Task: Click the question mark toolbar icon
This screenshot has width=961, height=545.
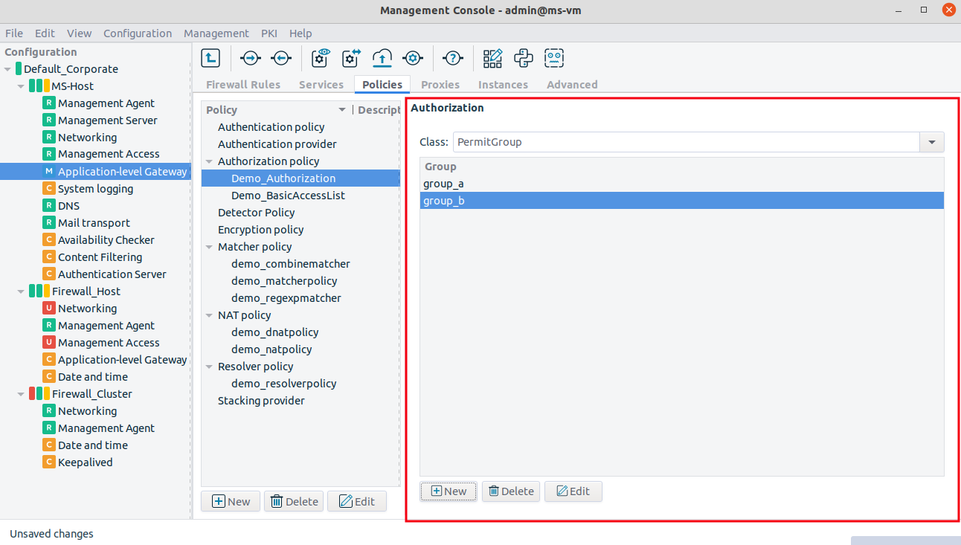Action: [x=453, y=57]
